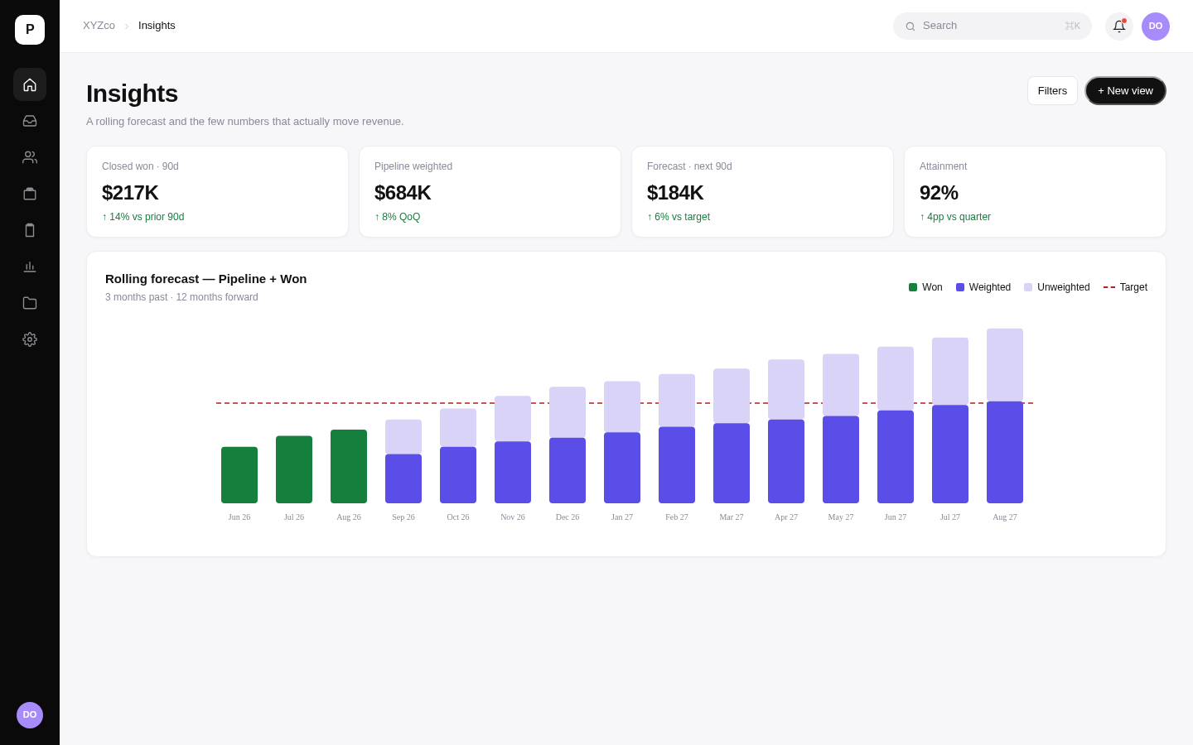The image size is (1193, 745).
Task: Toggle the Unweighted legend item
Action: point(1057,287)
